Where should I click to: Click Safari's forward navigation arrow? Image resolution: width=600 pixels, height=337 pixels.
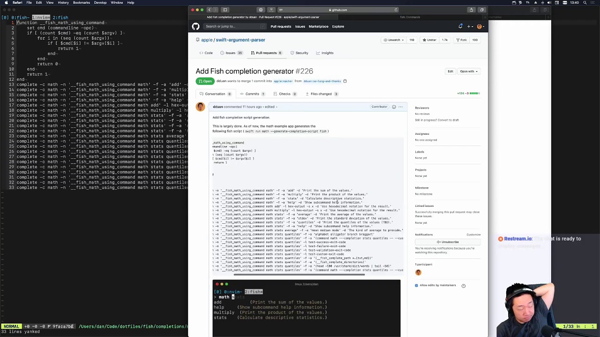[x=215, y=10]
